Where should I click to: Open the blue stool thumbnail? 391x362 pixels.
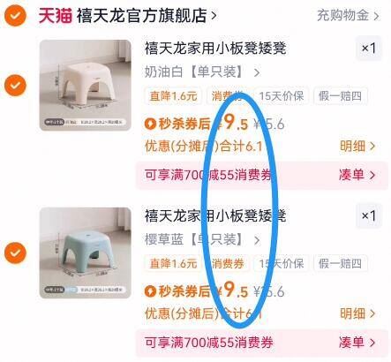coord(86,253)
